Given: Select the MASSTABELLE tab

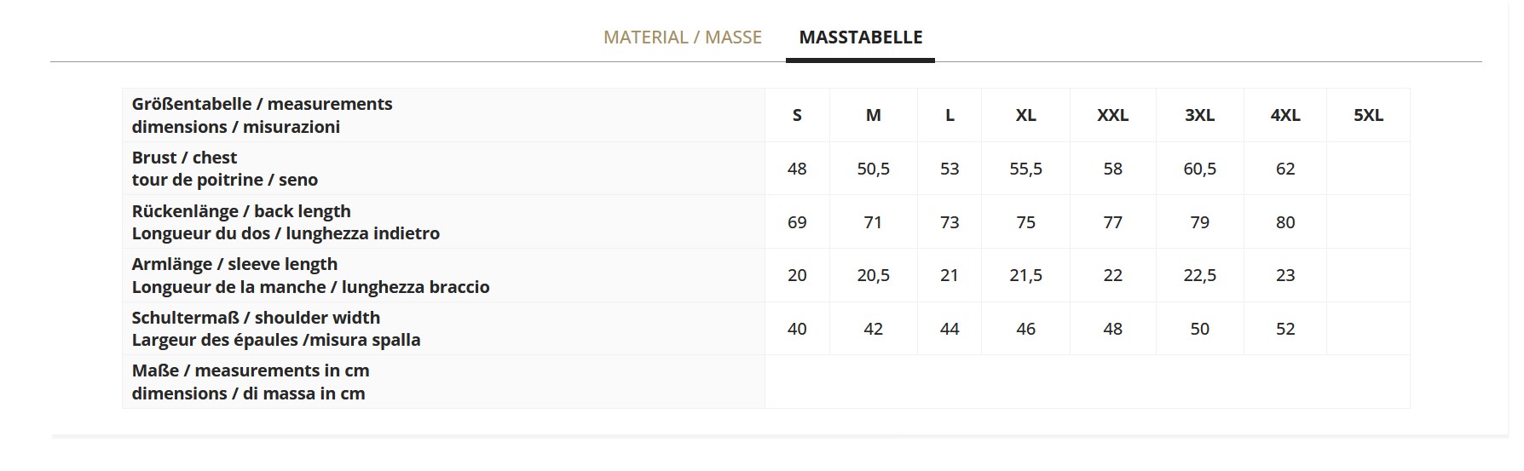Looking at the screenshot, I should (860, 37).
